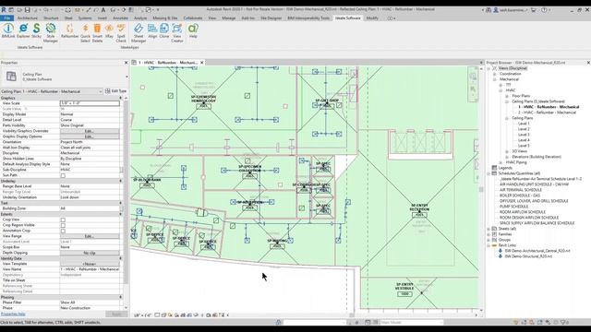Click Edit button for Graphic Display Options

point(90,136)
